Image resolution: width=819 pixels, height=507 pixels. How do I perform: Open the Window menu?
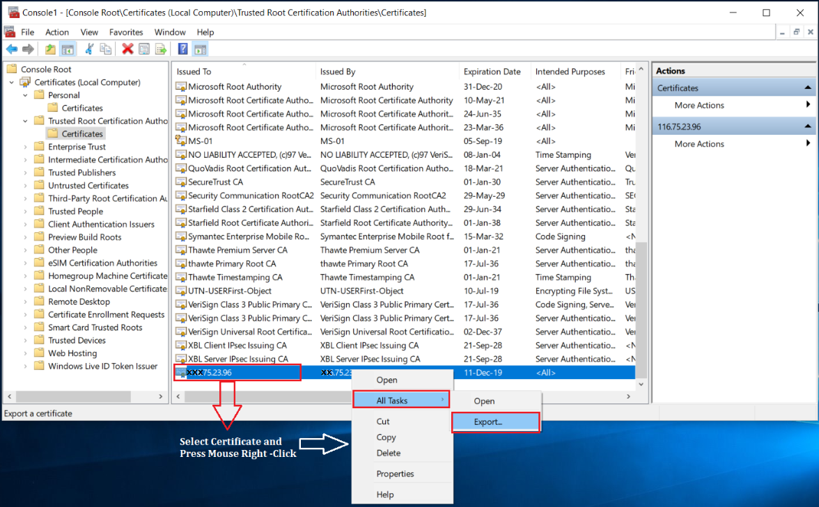pyautogui.click(x=170, y=32)
